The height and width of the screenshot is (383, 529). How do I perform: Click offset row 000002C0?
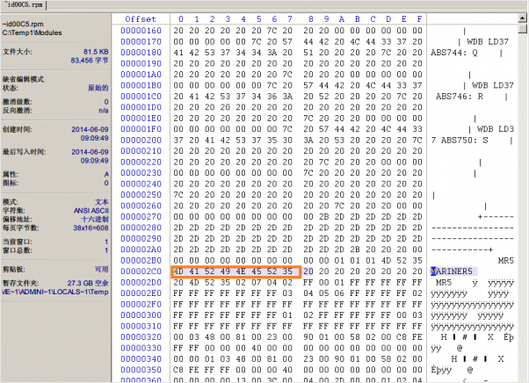click(141, 271)
